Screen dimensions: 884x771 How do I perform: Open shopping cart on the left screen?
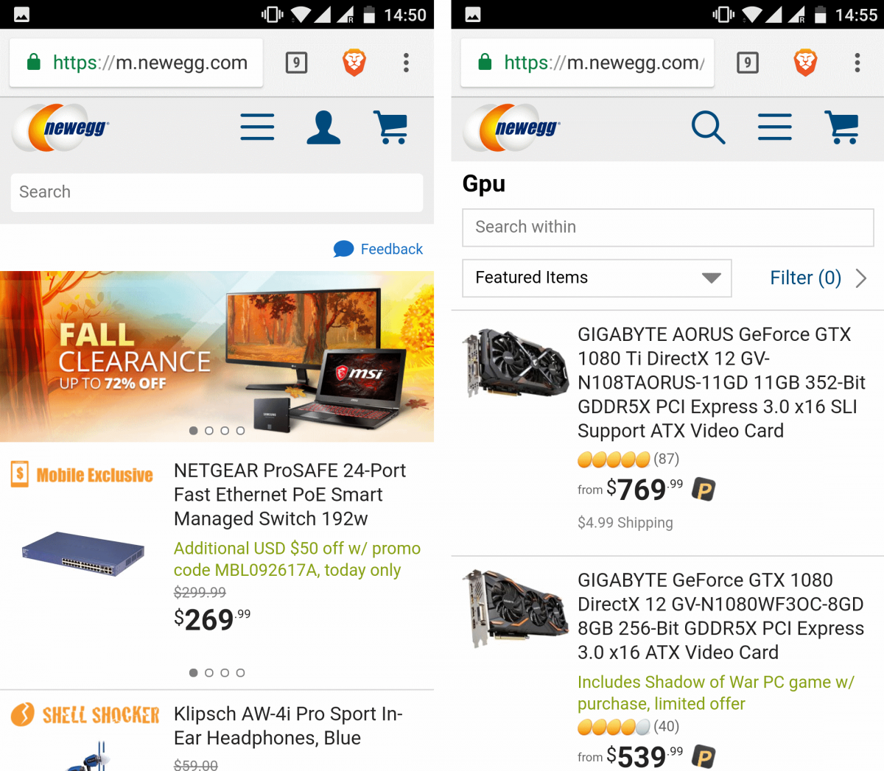click(391, 127)
